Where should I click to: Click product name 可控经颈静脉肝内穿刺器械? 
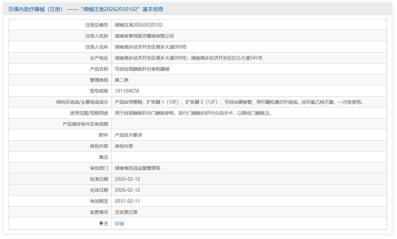[x=142, y=69]
